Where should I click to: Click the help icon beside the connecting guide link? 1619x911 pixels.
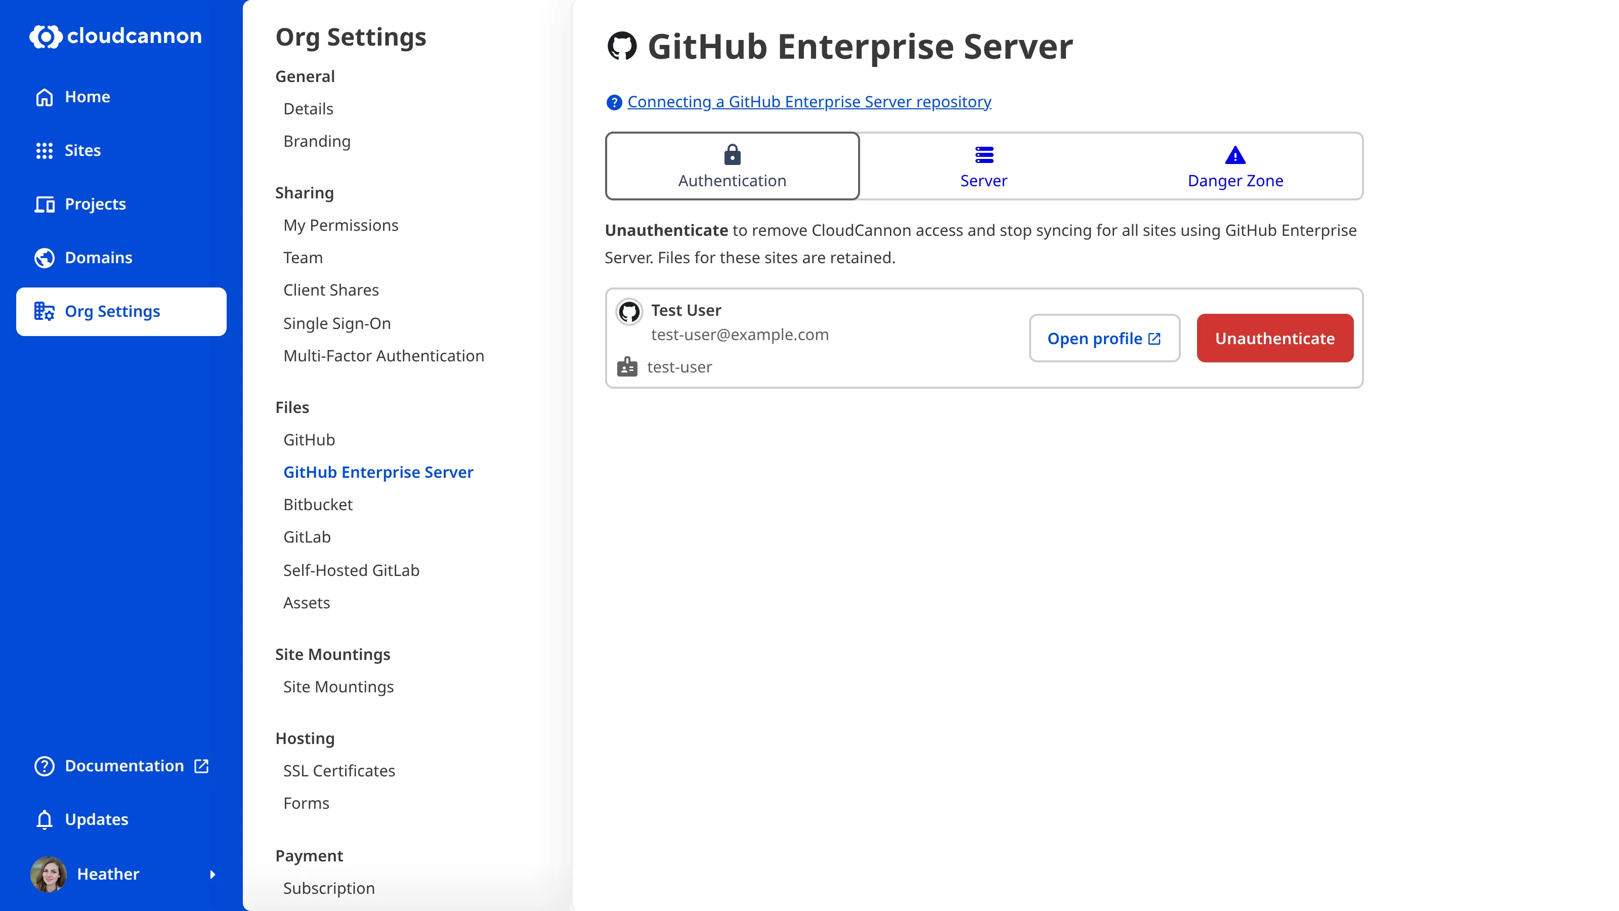pos(613,102)
